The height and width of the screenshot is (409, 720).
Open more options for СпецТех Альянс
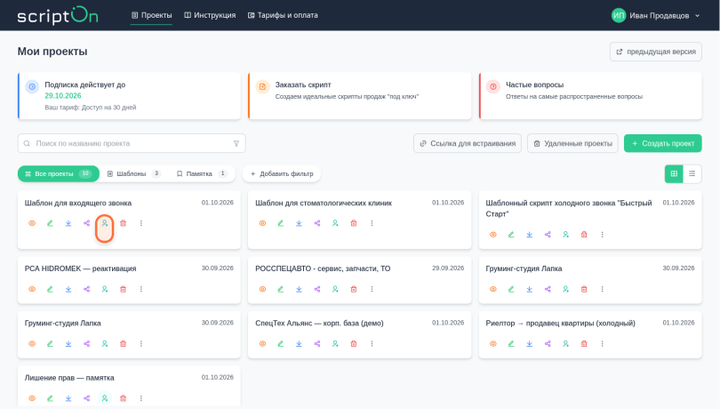click(x=372, y=344)
